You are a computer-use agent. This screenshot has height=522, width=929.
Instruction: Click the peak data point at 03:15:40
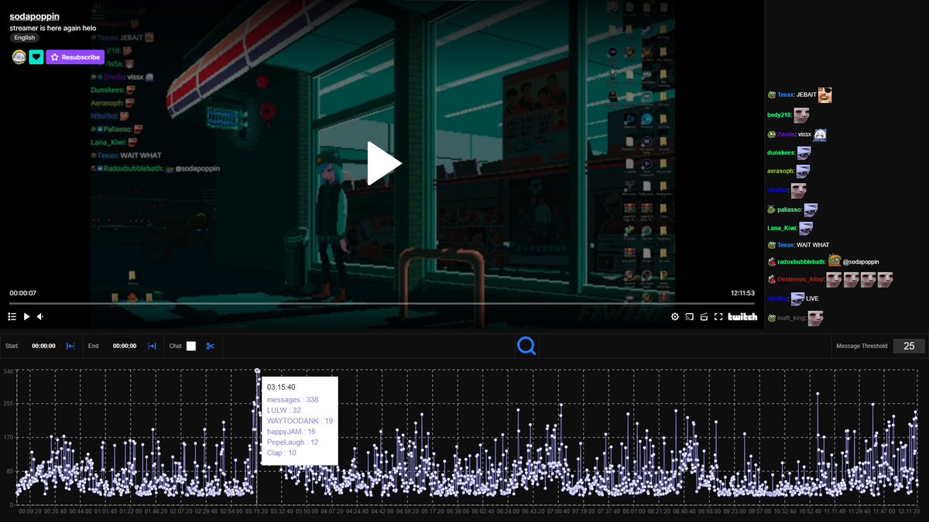click(257, 371)
